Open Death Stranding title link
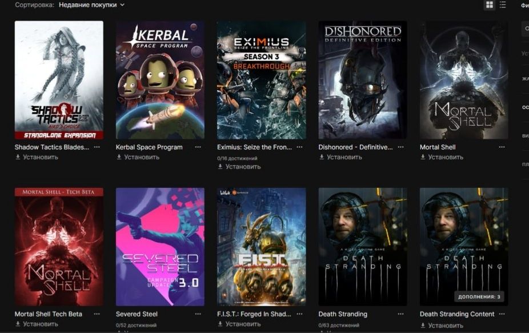 343,314
